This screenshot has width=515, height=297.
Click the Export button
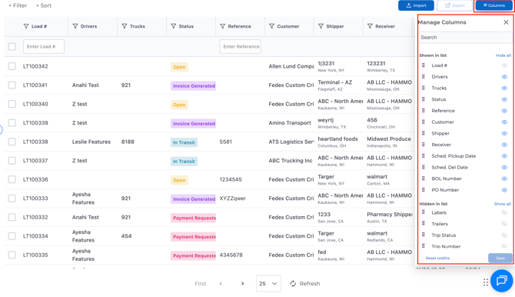[x=454, y=5]
